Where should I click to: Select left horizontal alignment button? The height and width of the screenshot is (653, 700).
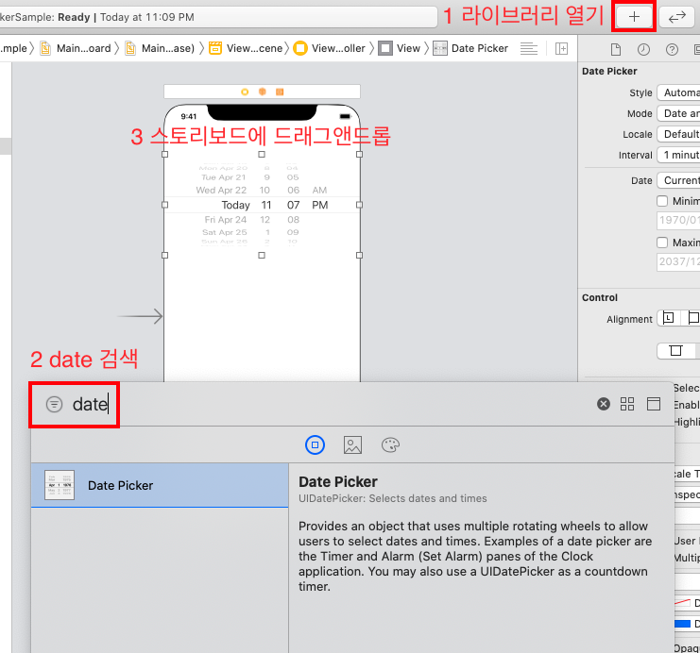(668, 318)
